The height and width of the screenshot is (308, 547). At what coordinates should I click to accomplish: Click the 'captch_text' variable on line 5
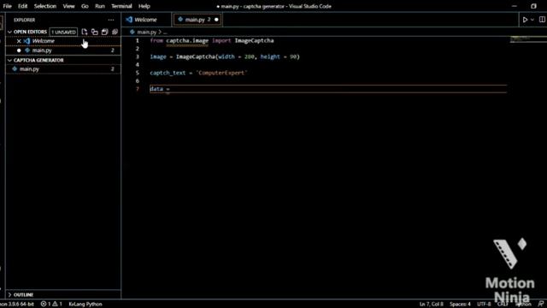pyautogui.click(x=168, y=73)
